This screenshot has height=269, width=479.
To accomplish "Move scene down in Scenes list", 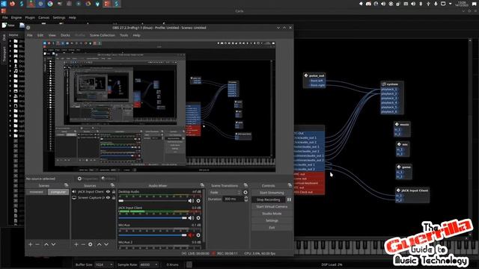I will (x=53, y=244).
